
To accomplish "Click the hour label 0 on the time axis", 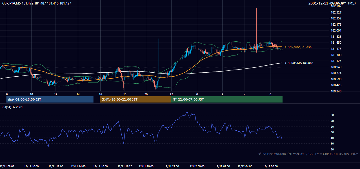I will click(x=197, y=94).
